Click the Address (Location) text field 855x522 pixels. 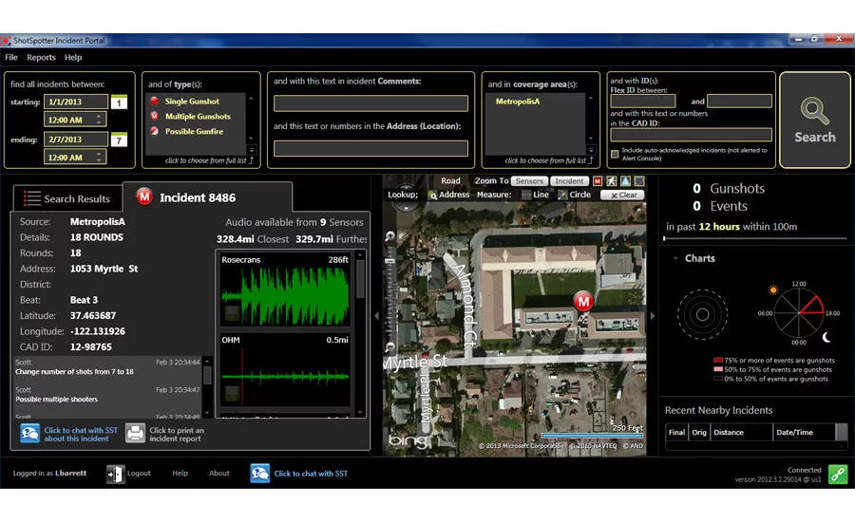point(370,148)
